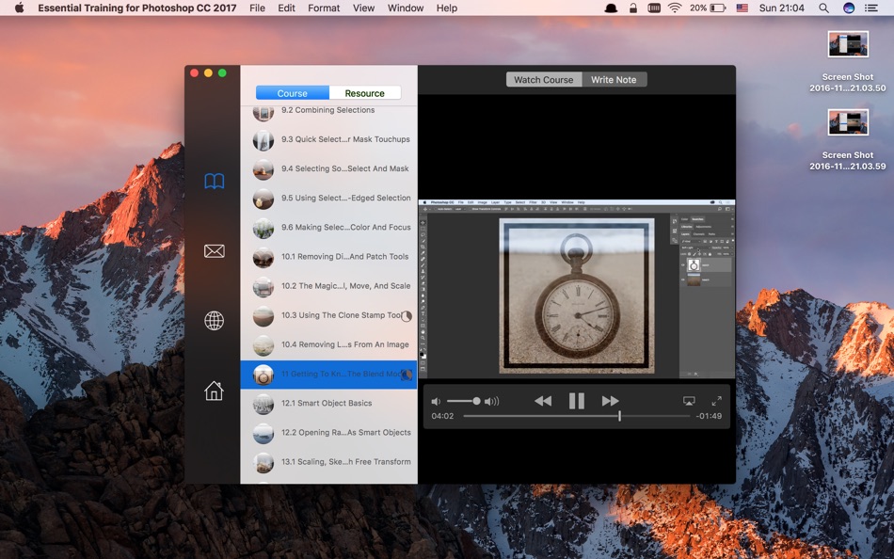Adjust the volume slider knob
Viewport: 894px width, 559px height.
476,402
